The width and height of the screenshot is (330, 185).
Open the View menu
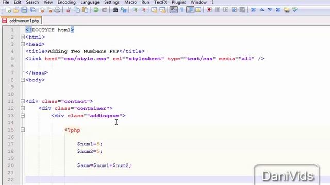[48, 2]
